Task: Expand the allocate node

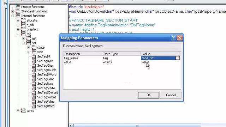Action: click(x=18, y=20)
